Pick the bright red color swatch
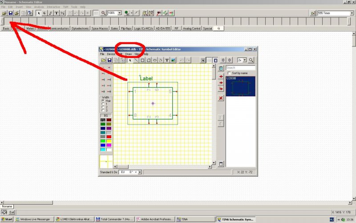The height and width of the screenshot is (223, 356). (109, 137)
